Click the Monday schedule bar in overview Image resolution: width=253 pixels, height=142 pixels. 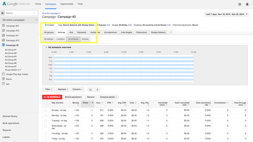point(124,57)
